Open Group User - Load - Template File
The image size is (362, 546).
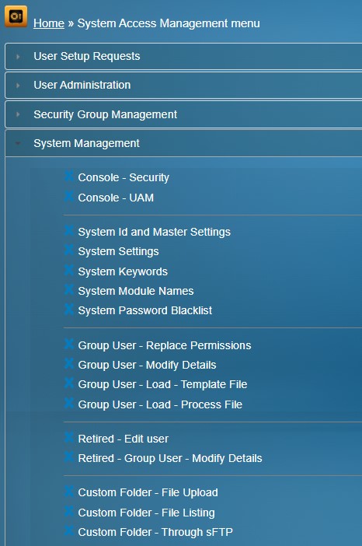[x=162, y=384]
